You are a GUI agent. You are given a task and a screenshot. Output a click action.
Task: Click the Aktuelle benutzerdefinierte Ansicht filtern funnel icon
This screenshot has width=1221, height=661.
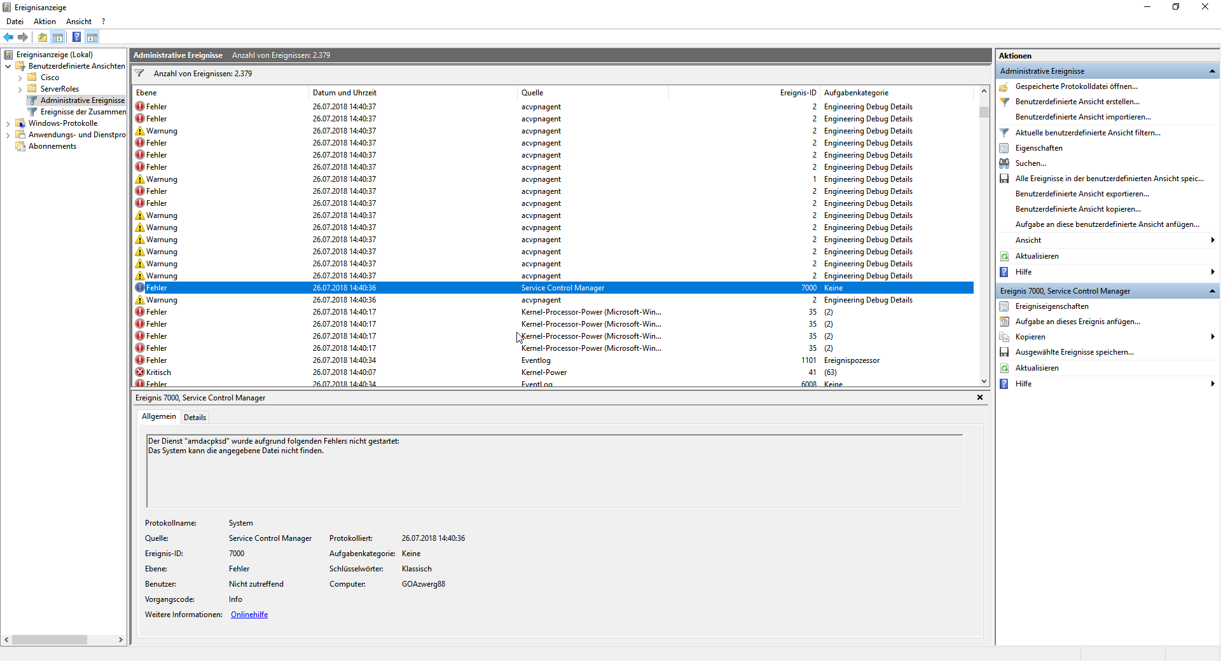1004,133
